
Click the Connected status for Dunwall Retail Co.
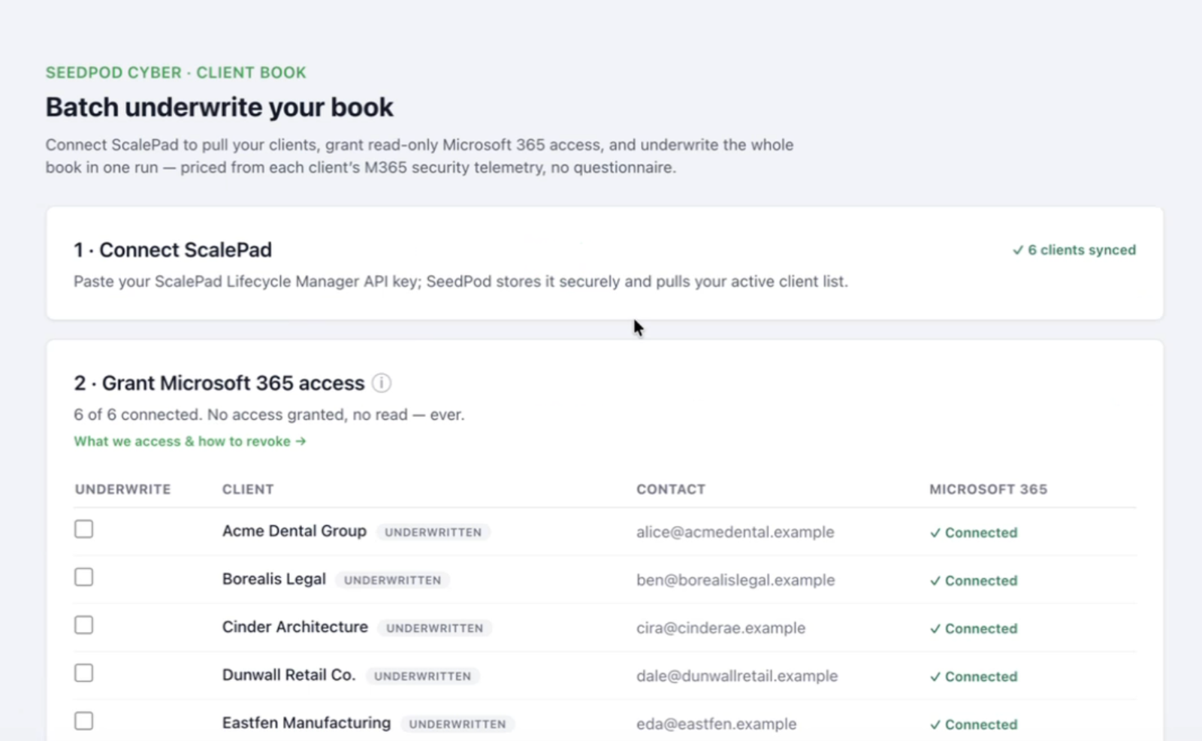[974, 677]
